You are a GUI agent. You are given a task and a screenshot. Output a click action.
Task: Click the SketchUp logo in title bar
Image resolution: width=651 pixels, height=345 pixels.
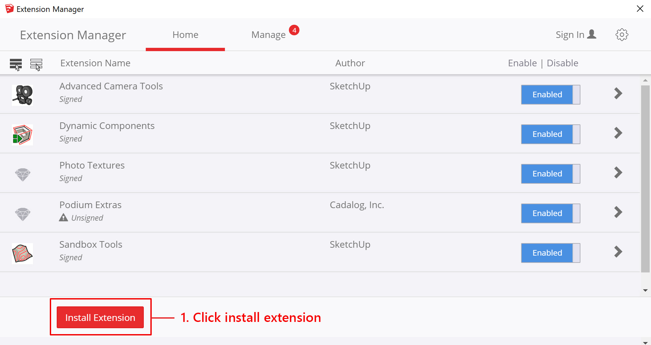10,9
